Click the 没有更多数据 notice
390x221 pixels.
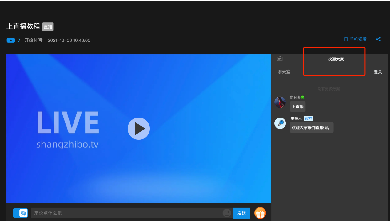(329, 89)
